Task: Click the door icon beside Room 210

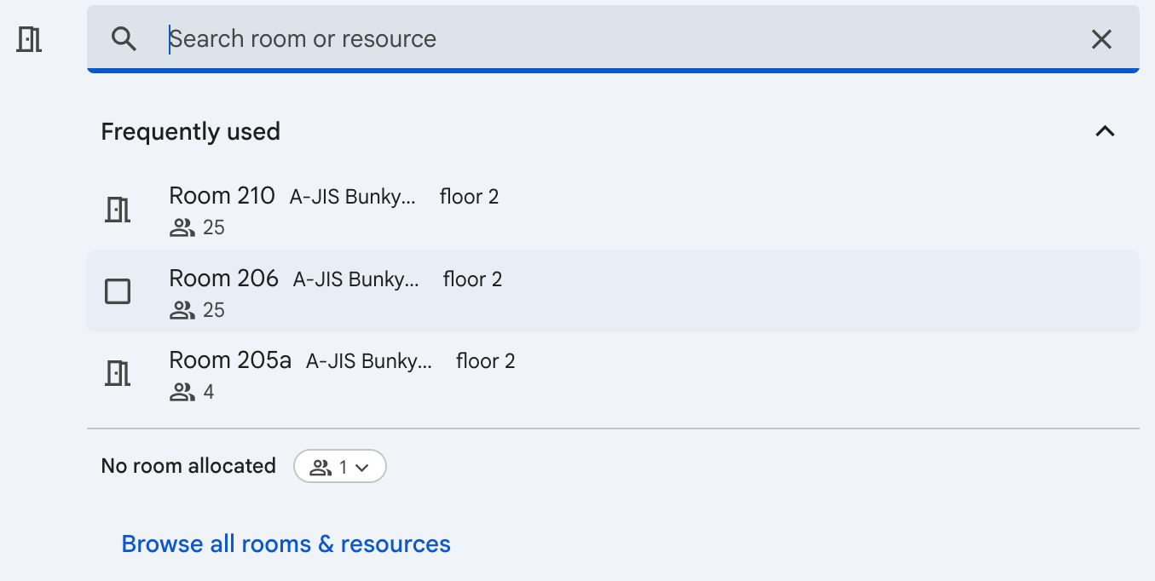Action: [x=118, y=210]
